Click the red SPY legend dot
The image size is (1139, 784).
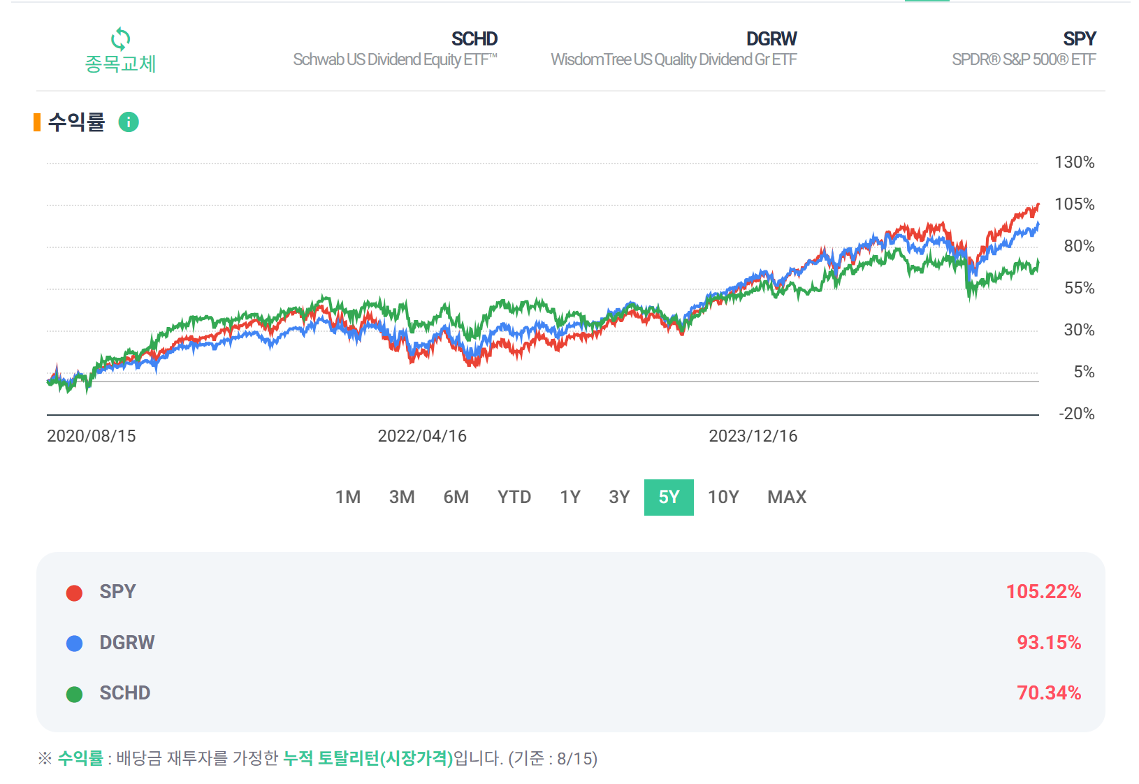point(74,593)
